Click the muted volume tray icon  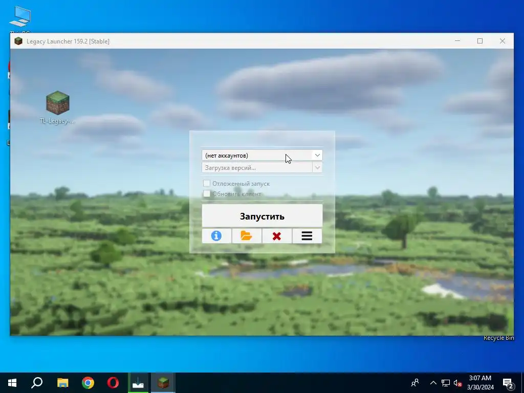click(x=458, y=383)
